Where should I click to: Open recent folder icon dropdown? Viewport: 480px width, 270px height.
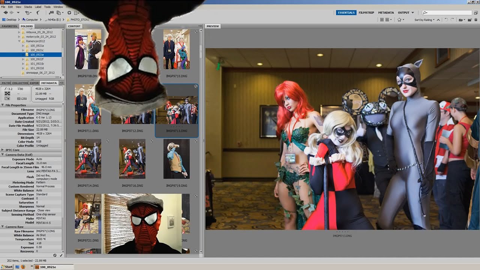point(462,19)
